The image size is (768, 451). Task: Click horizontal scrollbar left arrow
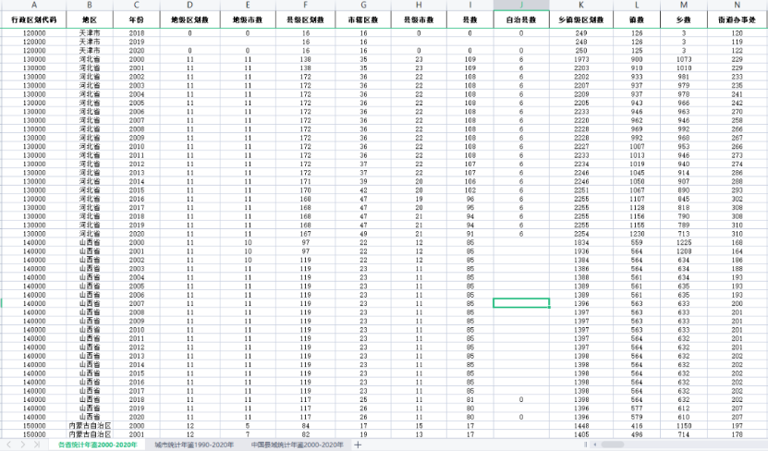pyautogui.click(x=595, y=445)
